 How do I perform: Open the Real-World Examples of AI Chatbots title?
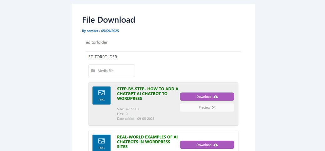[x=147, y=142]
